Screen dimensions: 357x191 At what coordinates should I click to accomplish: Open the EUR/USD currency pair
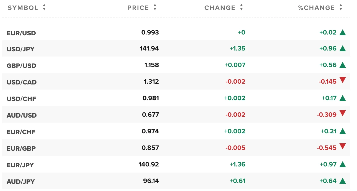(21, 33)
